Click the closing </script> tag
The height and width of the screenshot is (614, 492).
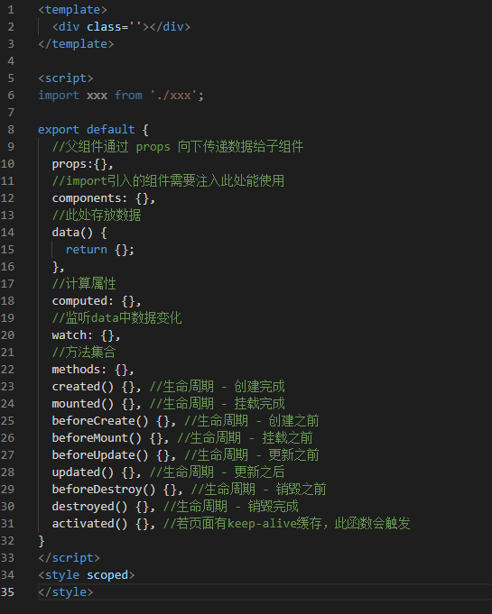tap(69, 558)
